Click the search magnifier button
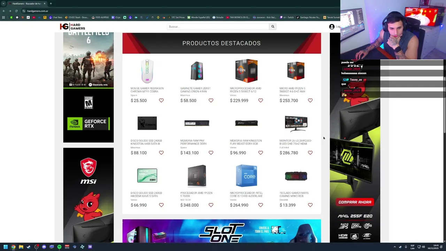 pyautogui.click(x=273, y=26)
